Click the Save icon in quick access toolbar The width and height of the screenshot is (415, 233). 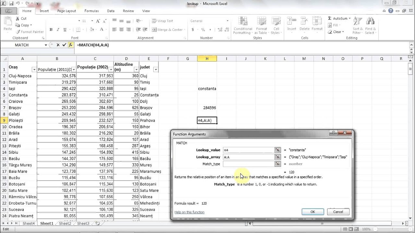click(x=11, y=4)
